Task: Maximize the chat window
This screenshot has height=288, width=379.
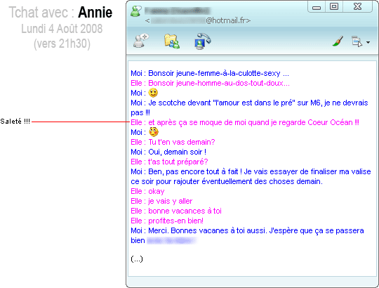Action: tap(334, 6)
